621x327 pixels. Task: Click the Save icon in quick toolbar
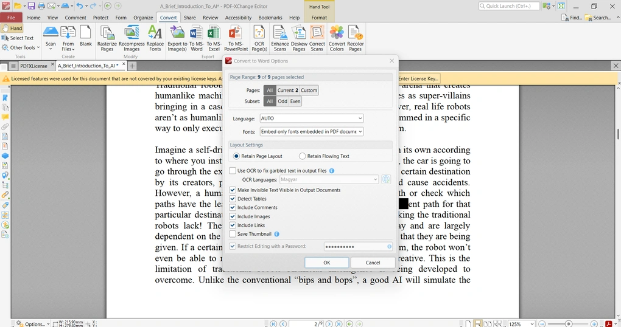point(31,6)
